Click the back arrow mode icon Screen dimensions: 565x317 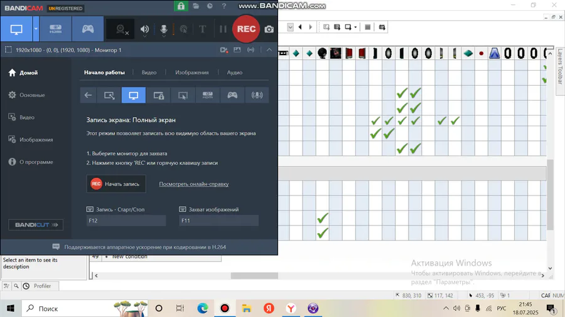point(88,95)
